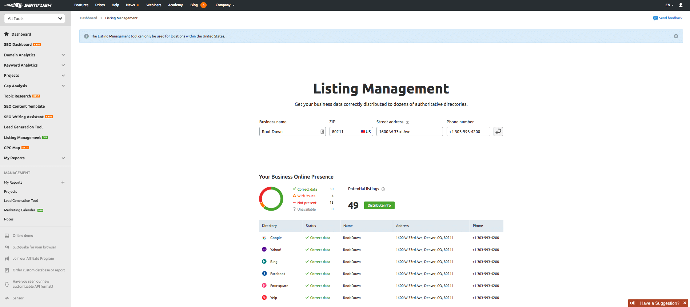Click the Sensor pulse icon
The image size is (690, 307).
pos(7,298)
